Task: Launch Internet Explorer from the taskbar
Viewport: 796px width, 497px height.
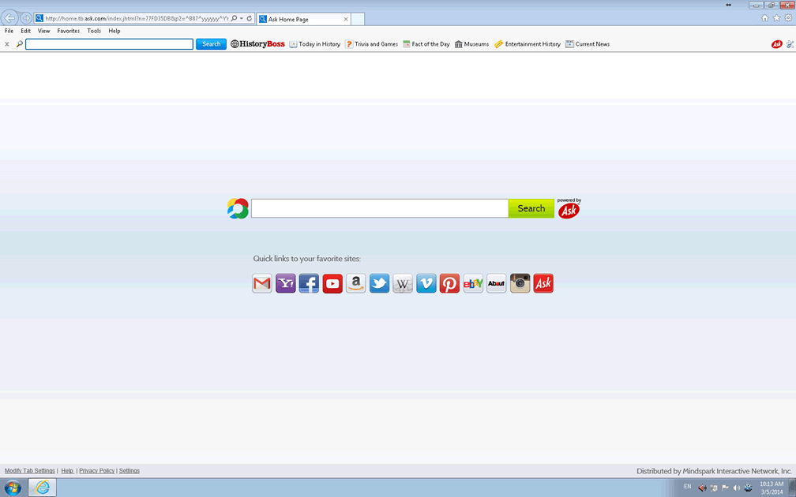Action: [42, 488]
